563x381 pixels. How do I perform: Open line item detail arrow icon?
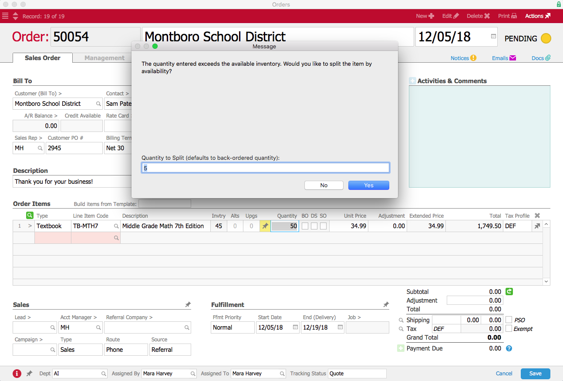[537, 226]
